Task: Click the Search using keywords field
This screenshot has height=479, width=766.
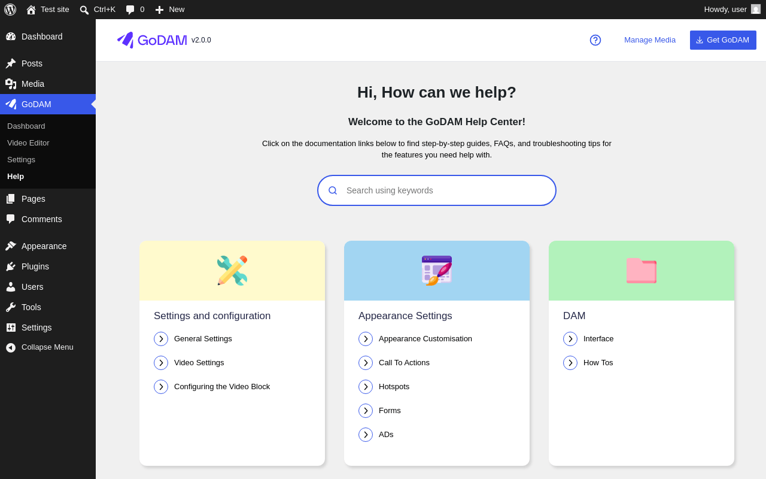Action: (437, 190)
